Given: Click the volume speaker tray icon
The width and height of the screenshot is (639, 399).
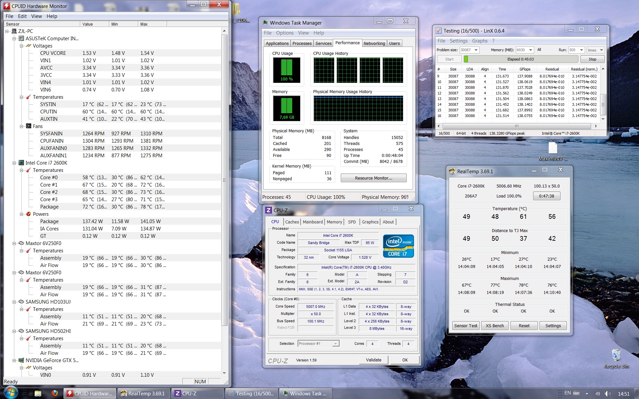Looking at the screenshot, I should pos(607,394).
